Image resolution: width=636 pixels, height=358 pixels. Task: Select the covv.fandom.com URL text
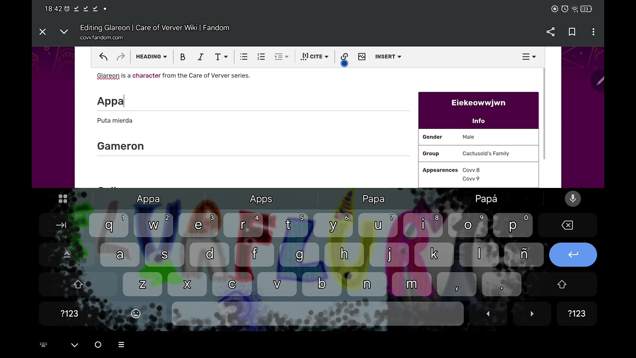[101, 38]
